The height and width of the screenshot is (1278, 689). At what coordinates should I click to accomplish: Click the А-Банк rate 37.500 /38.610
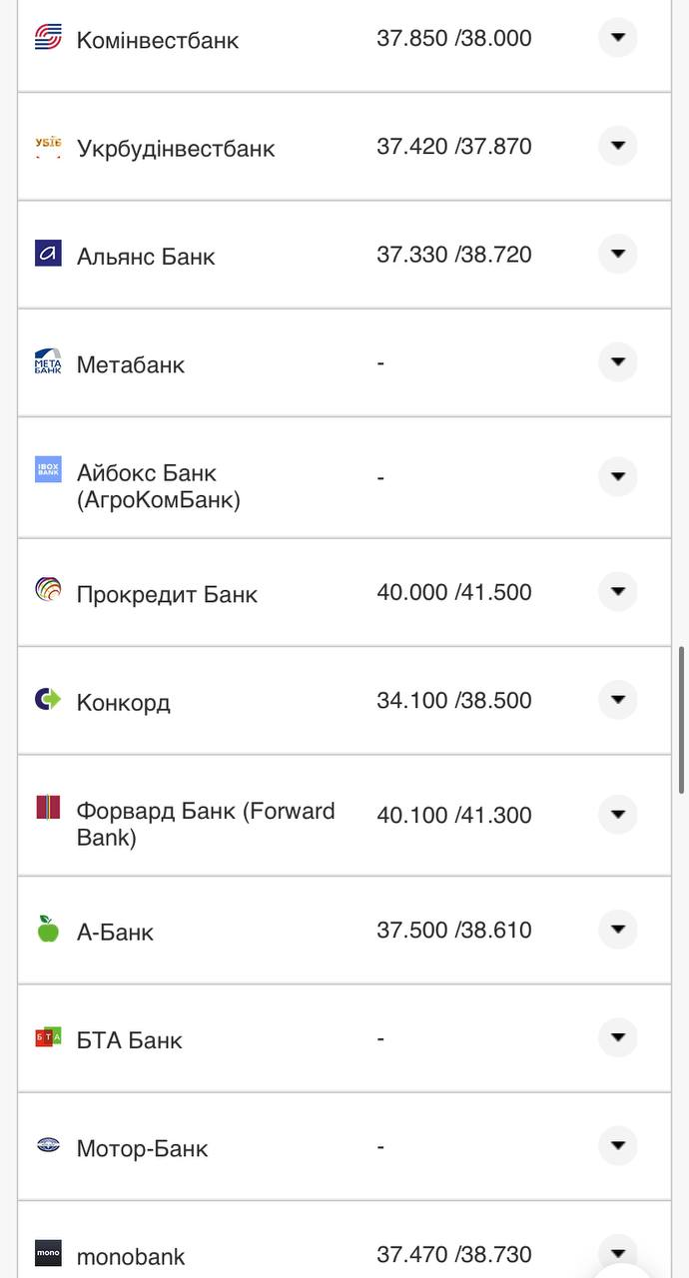(x=453, y=930)
